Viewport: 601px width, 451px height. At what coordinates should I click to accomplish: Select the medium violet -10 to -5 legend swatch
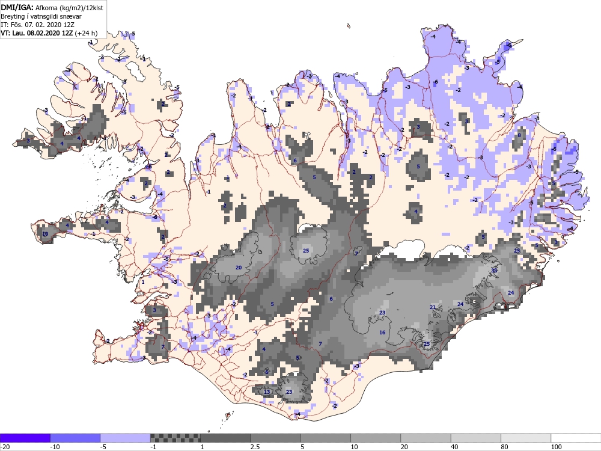pyautogui.click(x=75, y=438)
